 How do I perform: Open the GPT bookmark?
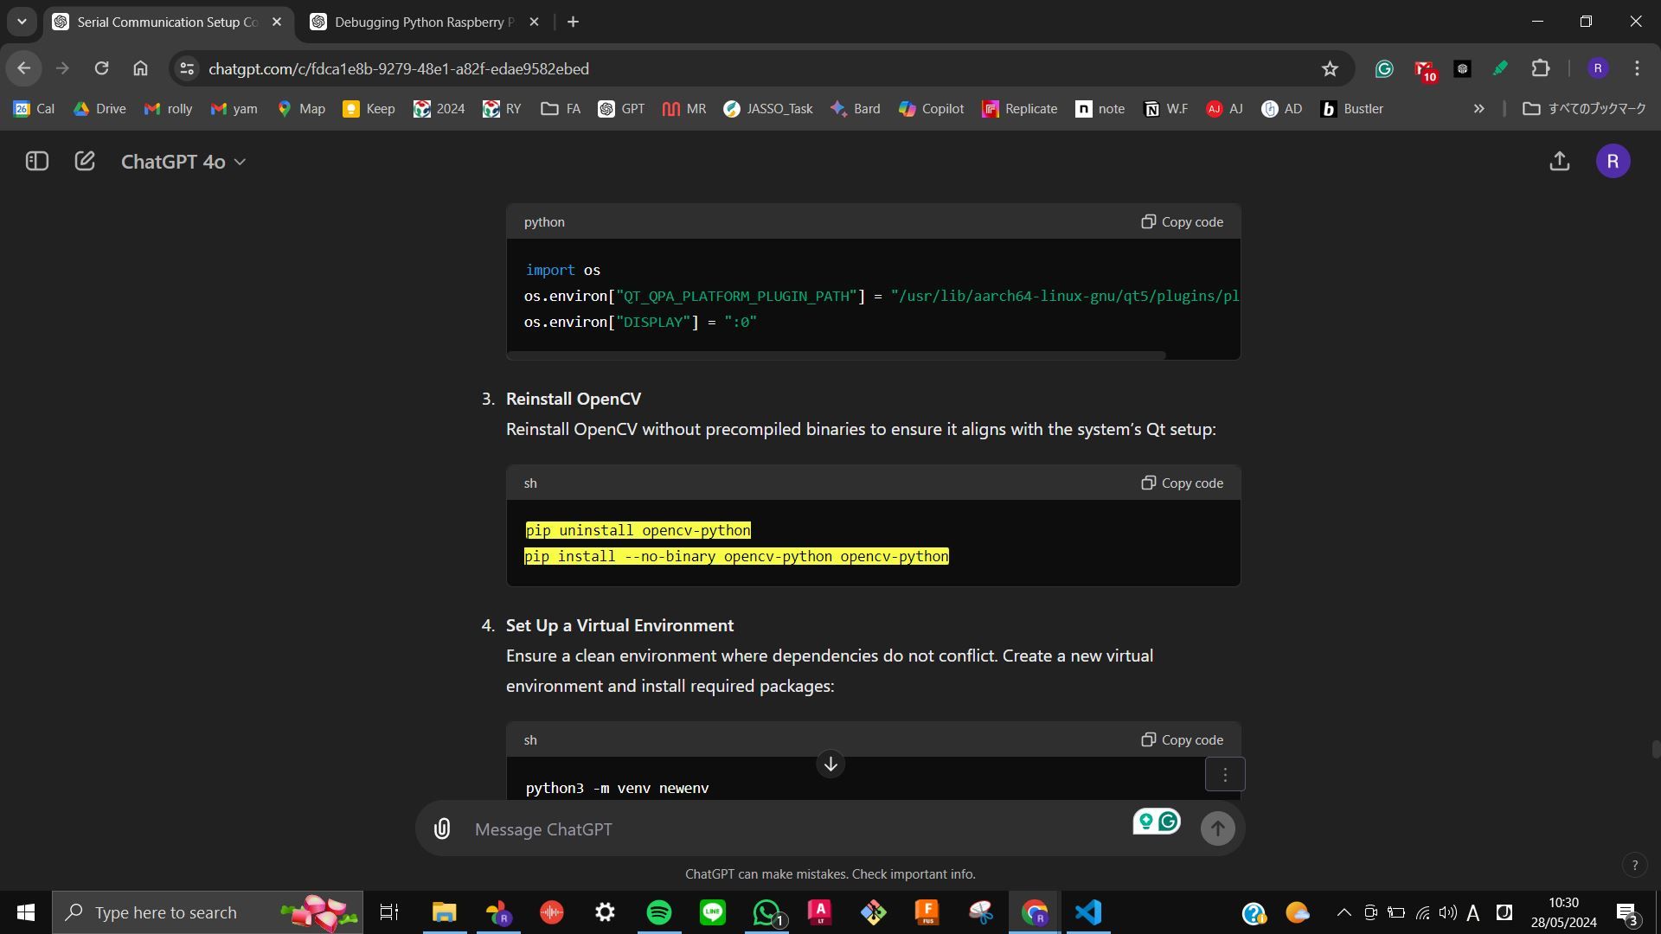[x=622, y=109]
